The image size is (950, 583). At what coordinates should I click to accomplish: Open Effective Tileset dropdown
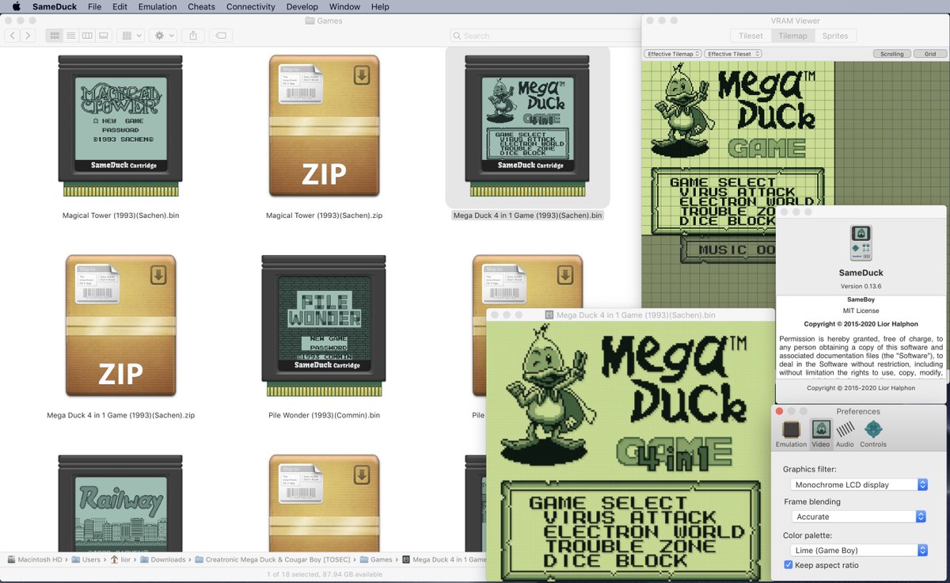pyautogui.click(x=733, y=54)
